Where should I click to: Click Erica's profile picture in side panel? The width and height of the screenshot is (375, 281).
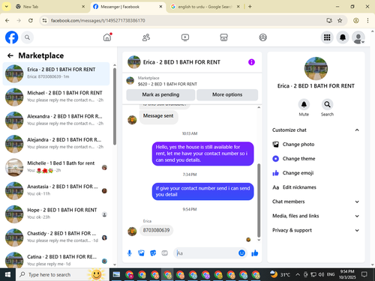316,68
